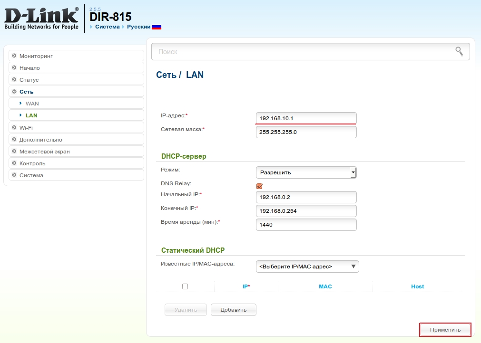The width and height of the screenshot is (481, 343).
Task: Click arrow icon beside Wi-Fi
Action: click(x=14, y=128)
